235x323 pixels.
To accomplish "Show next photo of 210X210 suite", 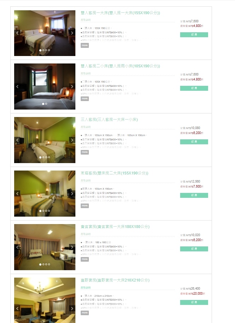I will (72, 308).
